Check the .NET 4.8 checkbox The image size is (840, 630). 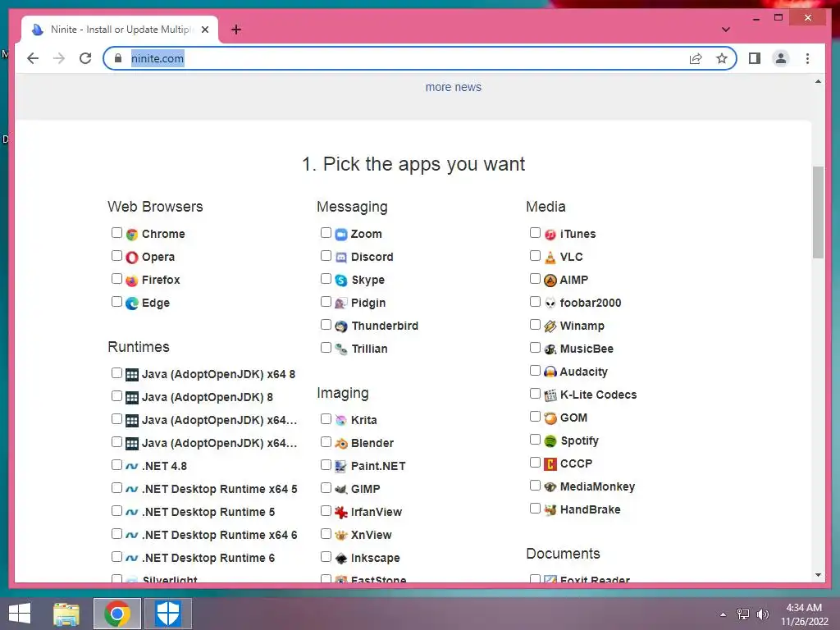[116, 464]
